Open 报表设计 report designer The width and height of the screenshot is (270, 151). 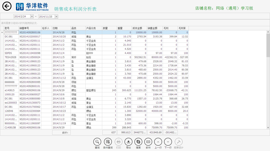click(178, 142)
